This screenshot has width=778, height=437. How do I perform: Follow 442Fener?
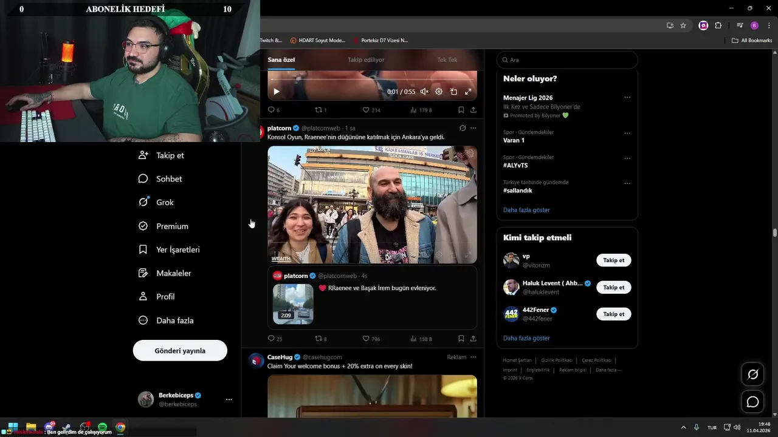[614, 314]
